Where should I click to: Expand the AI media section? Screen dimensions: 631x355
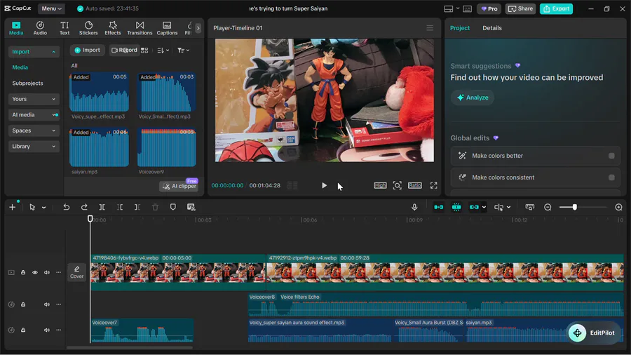[x=34, y=115]
